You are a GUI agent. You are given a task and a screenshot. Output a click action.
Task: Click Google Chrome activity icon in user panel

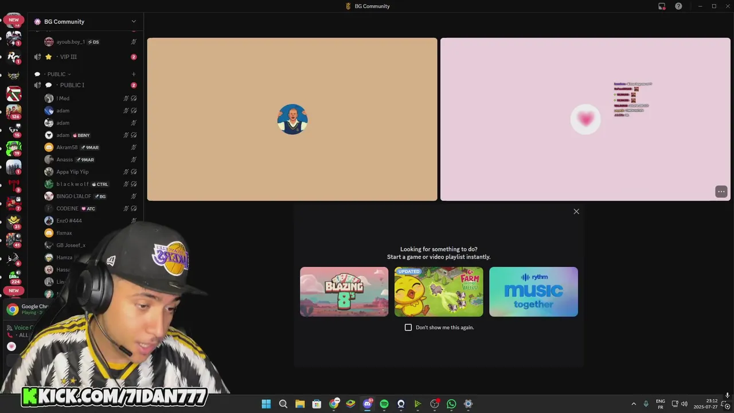(12, 310)
